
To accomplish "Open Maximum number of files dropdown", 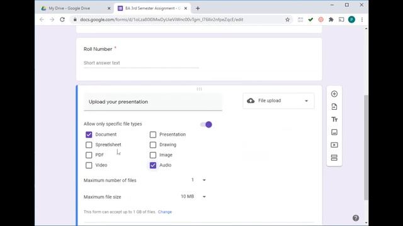I will [198, 180].
